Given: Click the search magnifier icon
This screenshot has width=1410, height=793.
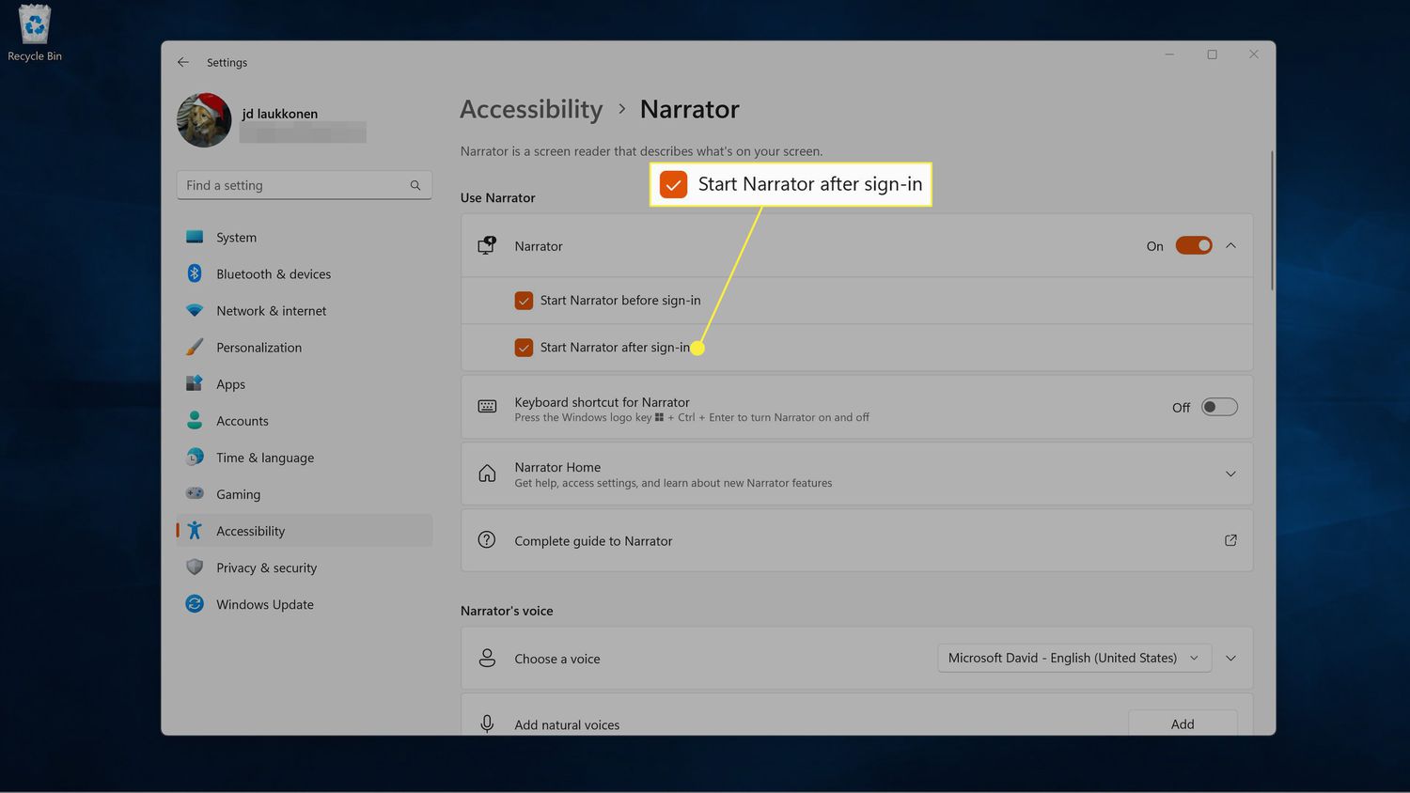Looking at the screenshot, I should pos(415,185).
